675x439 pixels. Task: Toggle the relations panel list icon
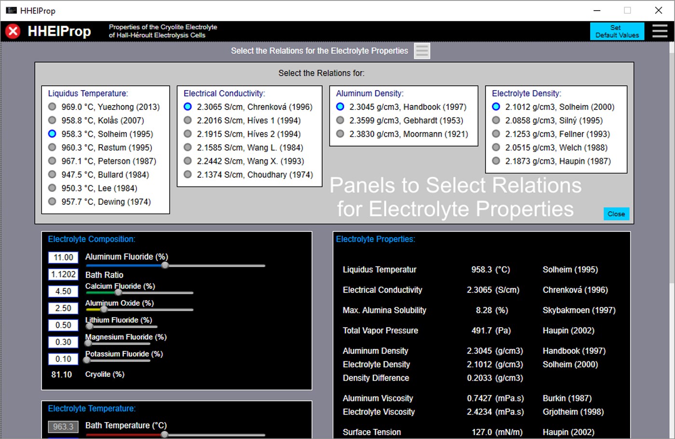click(x=422, y=51)
